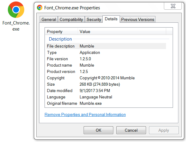Click the Application type value
The height and width of the screenshot is (142, 186).
(90, 52)
